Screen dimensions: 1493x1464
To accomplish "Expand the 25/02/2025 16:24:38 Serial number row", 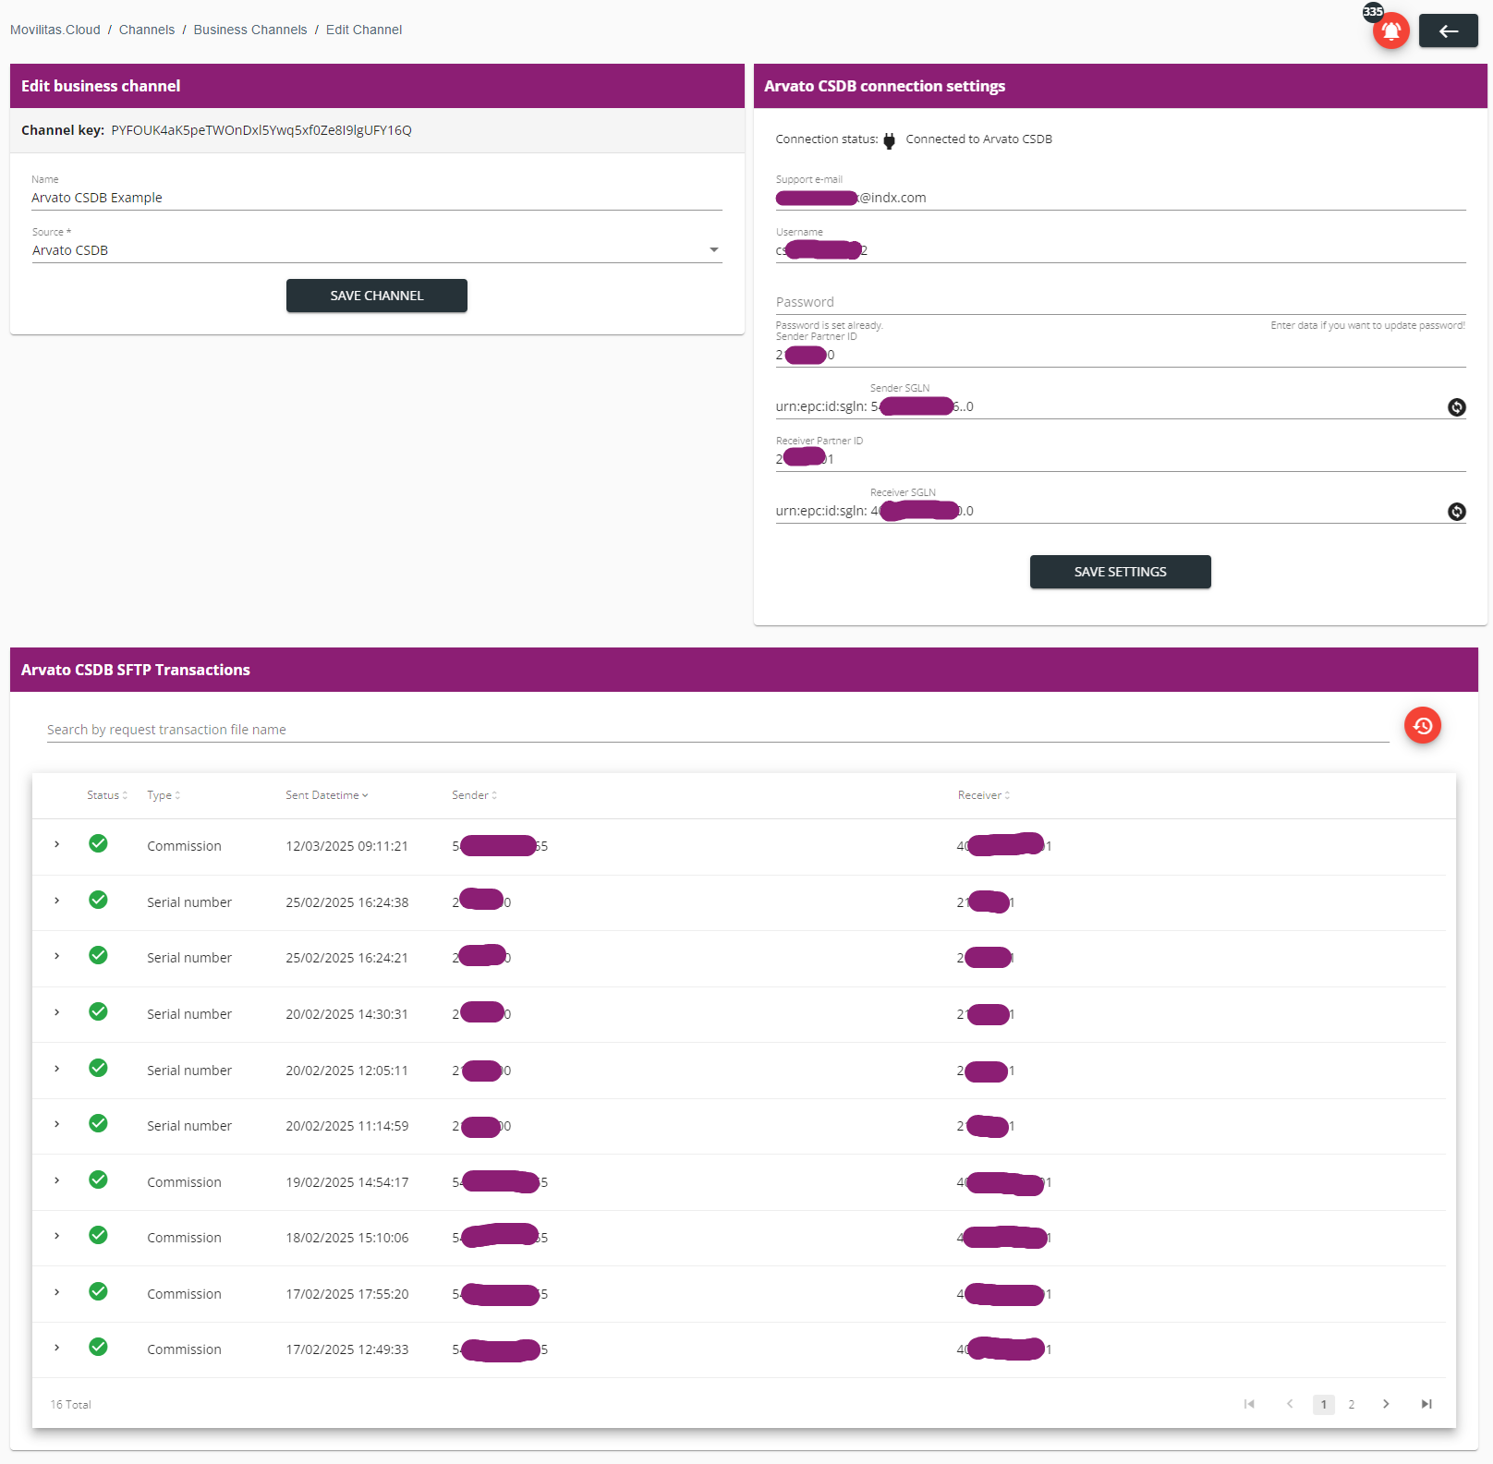I will click(x=57, y=901).
